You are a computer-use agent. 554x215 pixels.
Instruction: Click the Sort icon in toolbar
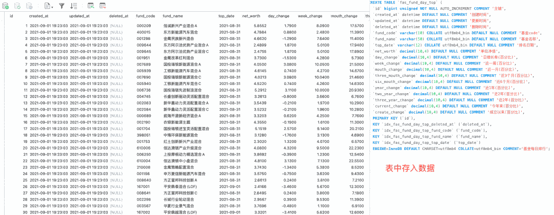74,6
